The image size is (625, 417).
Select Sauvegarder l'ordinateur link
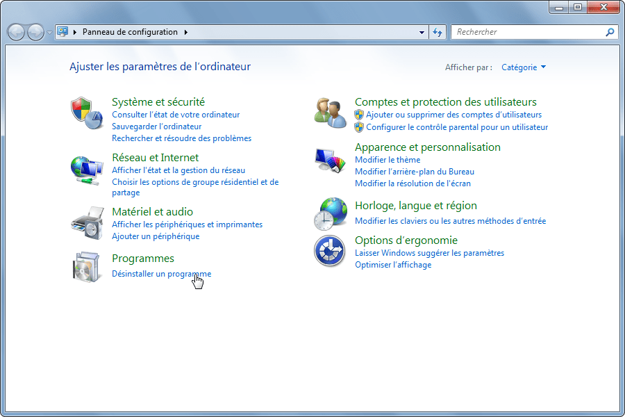tap(156, 126)
